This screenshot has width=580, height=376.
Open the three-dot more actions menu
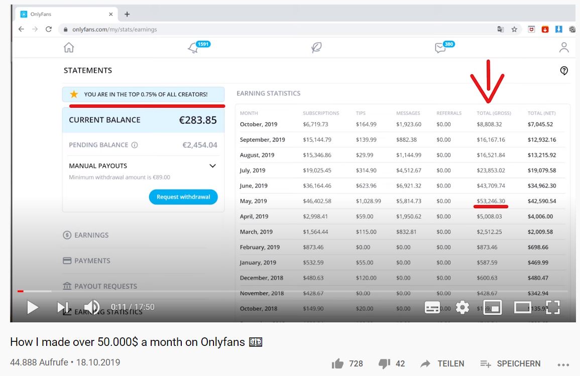click(563, 364)
